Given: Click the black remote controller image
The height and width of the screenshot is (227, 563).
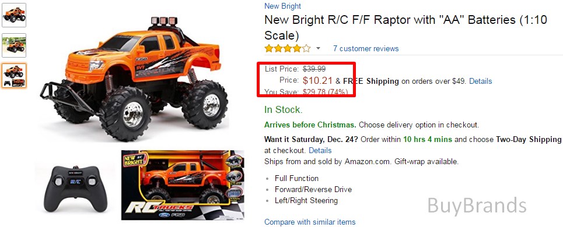Looking at the screenshot, I should pyautogui.click(x=75, y=189).
